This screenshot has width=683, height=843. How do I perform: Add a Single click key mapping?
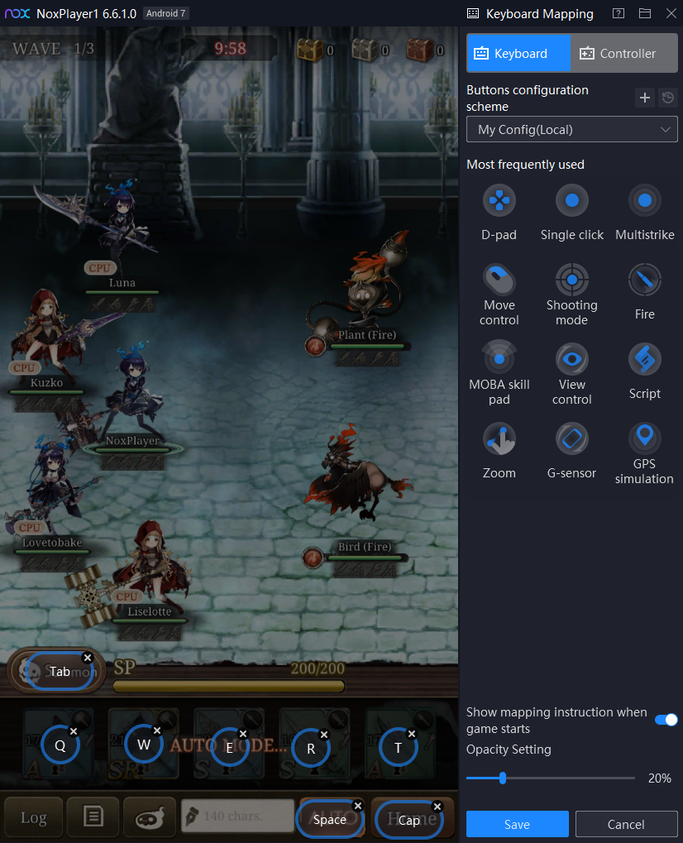tap(571, 200)
